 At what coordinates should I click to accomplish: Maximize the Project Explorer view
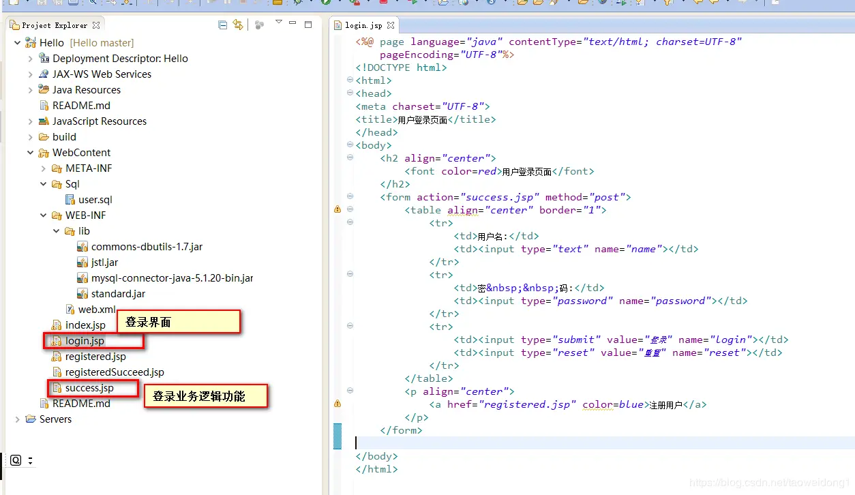(x=307, y=25)
